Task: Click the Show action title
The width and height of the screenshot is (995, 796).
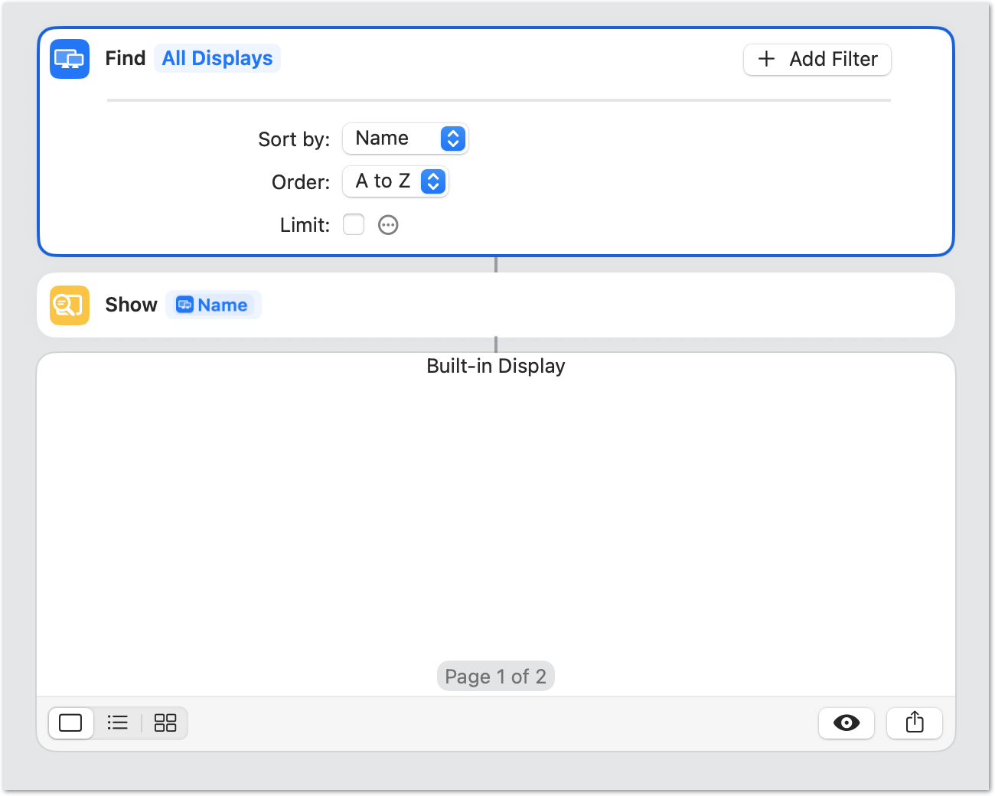Action: pyautogui.click(x=131, y=305)
